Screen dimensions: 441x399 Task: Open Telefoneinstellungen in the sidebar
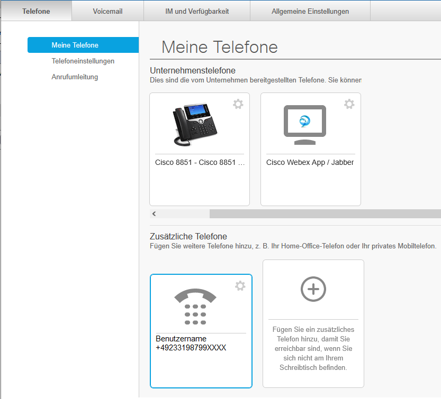click(x=83, y=61)
